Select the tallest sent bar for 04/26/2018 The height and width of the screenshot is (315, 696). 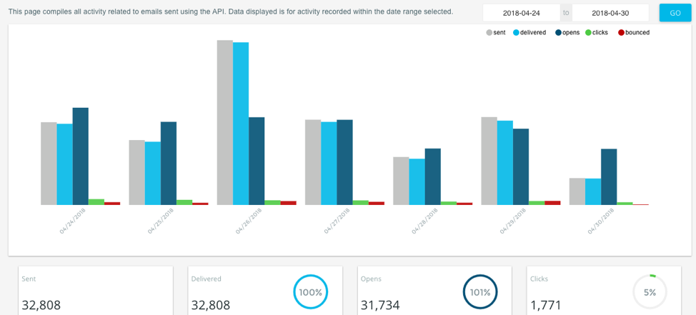tap(225, 123)
